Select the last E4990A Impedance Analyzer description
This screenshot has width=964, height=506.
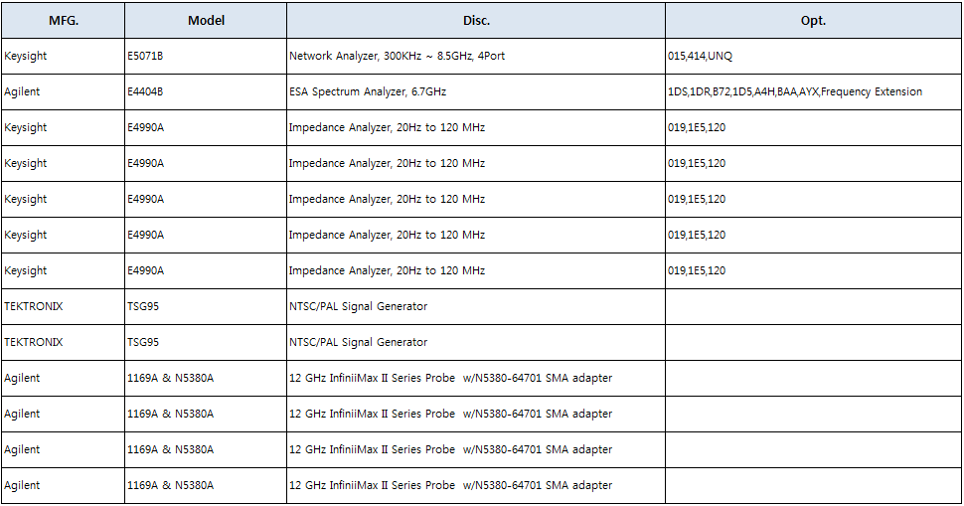(387, 270)
